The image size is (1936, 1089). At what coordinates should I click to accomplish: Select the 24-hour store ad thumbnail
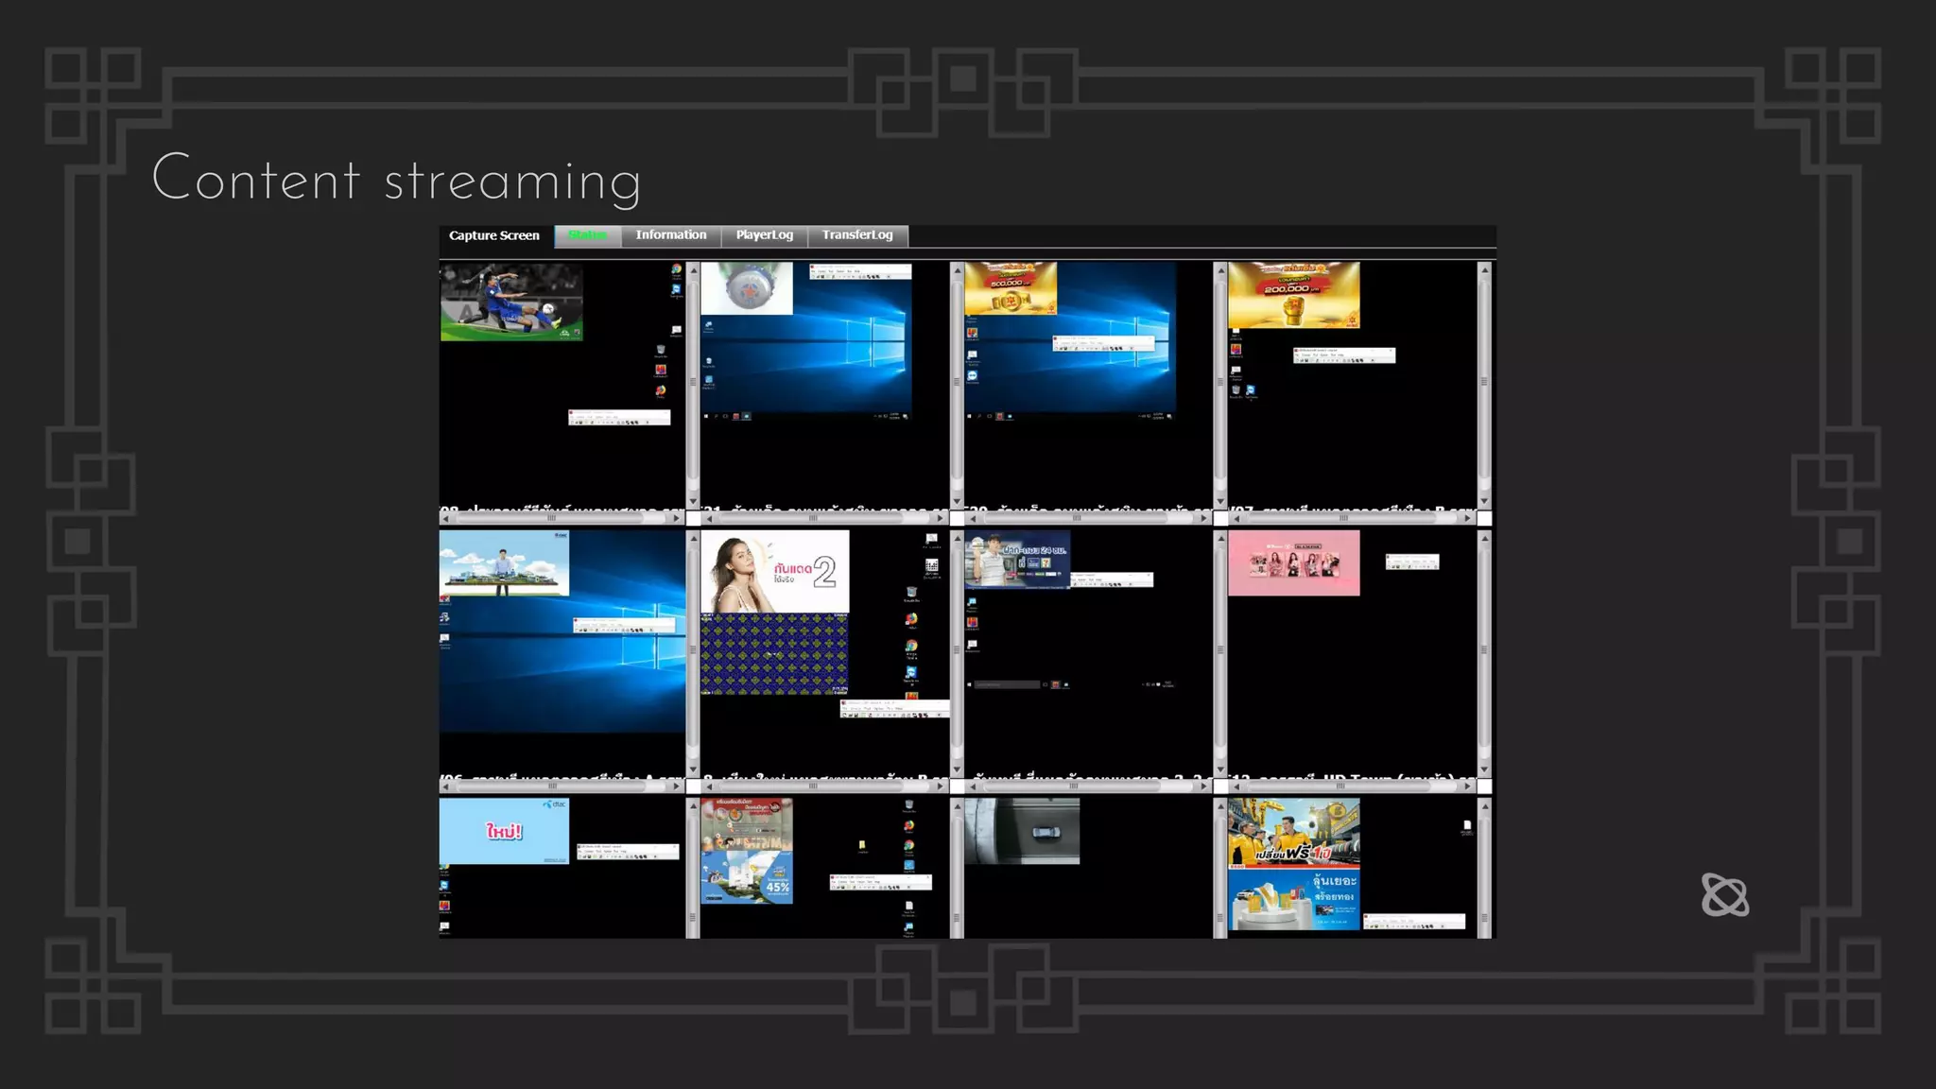point(1017,559)
